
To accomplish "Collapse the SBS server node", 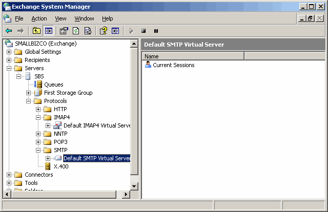I will coord(18,76).
